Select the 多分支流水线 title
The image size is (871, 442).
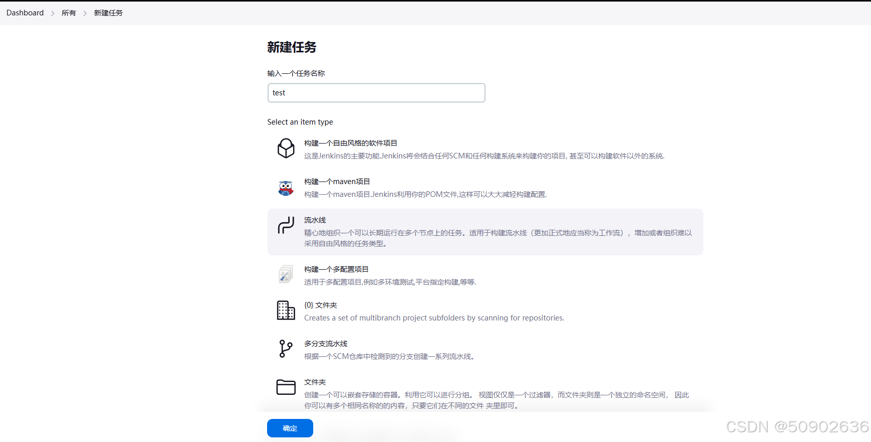(x=326, y=344)
